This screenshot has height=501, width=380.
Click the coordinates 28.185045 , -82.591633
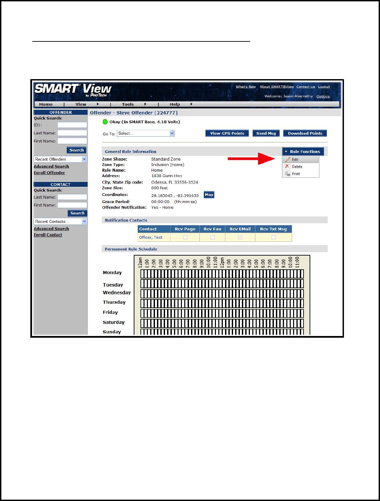(x=175, y=196)
